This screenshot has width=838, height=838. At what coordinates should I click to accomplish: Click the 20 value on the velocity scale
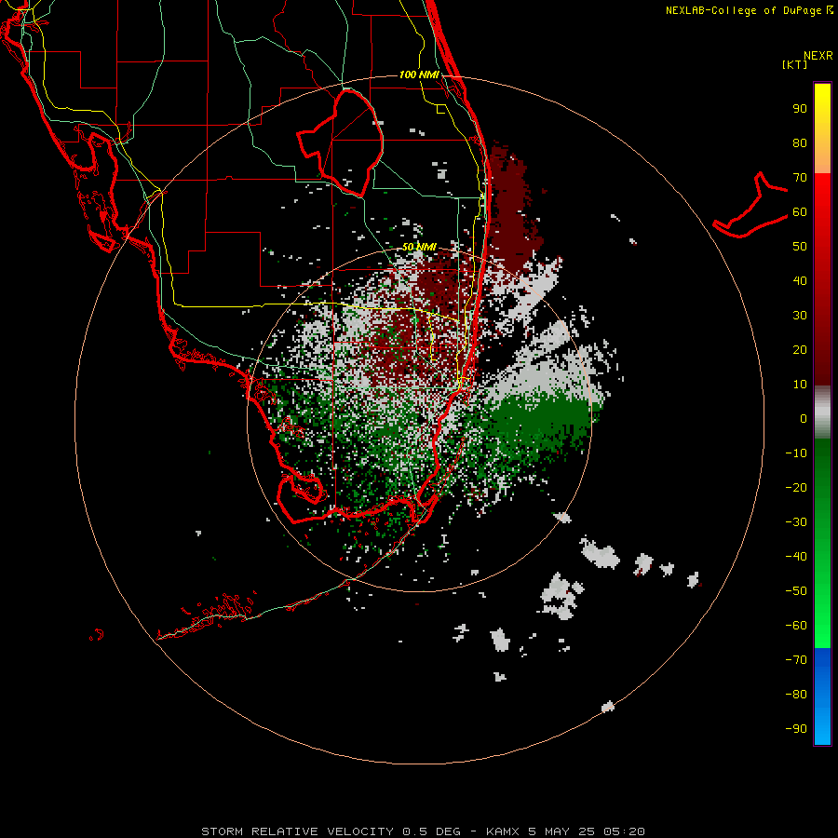tap(800, 350)
